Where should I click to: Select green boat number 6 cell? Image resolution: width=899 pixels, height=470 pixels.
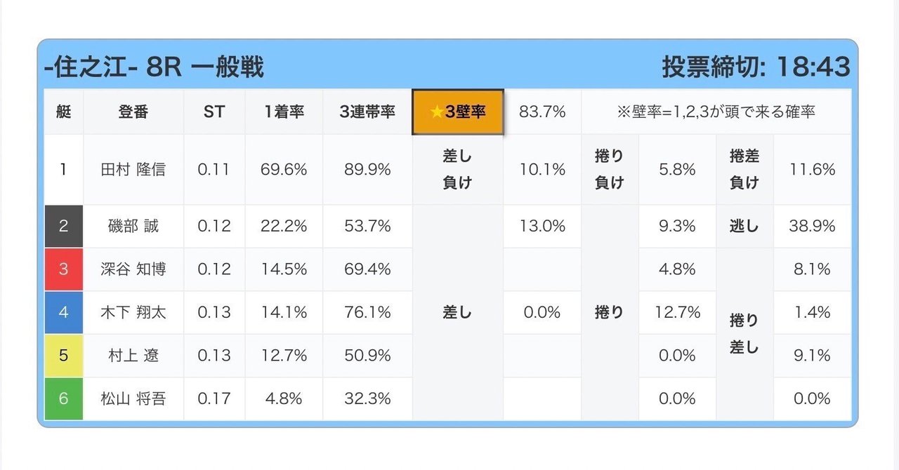click(63, 398)
